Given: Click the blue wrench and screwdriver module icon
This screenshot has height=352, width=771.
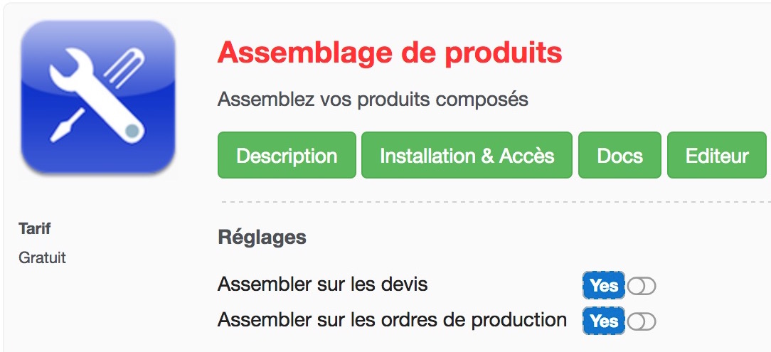Looking at the screenshot, I should 98,97.
